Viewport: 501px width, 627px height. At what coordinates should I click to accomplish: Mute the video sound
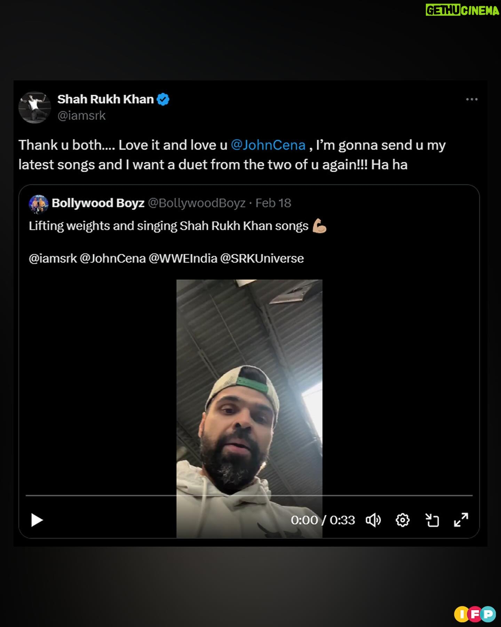point(373,520)
